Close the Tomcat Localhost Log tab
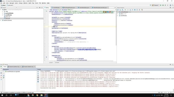The image size is (174, 97). (x=21, y=67)
